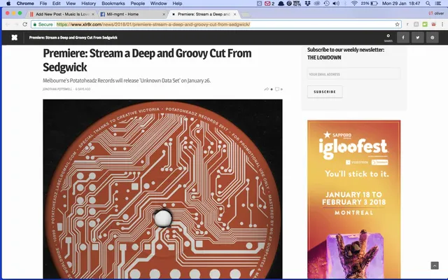Open a new browser tab
Viewport: 448px width, 280px height.
point(246,14)
